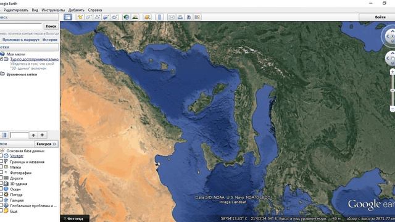Click the Voyager layer globe icon
This screenshot has width=395, height=222.
pos(6,156)
